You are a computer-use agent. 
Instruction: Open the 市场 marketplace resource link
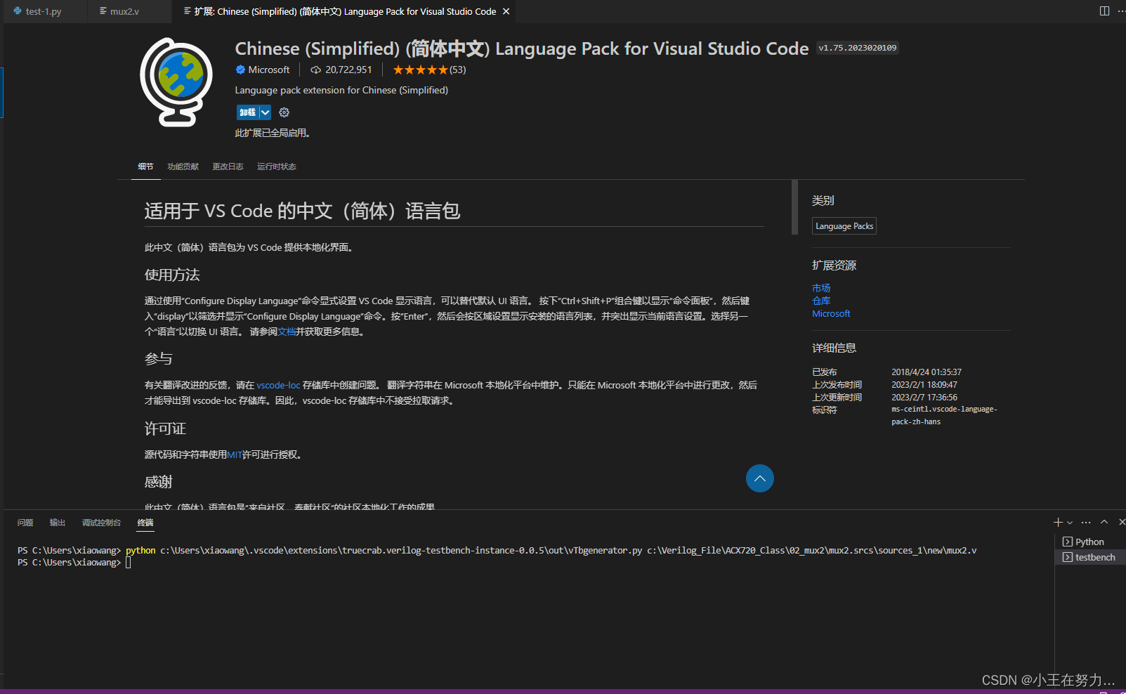[821, 288]
